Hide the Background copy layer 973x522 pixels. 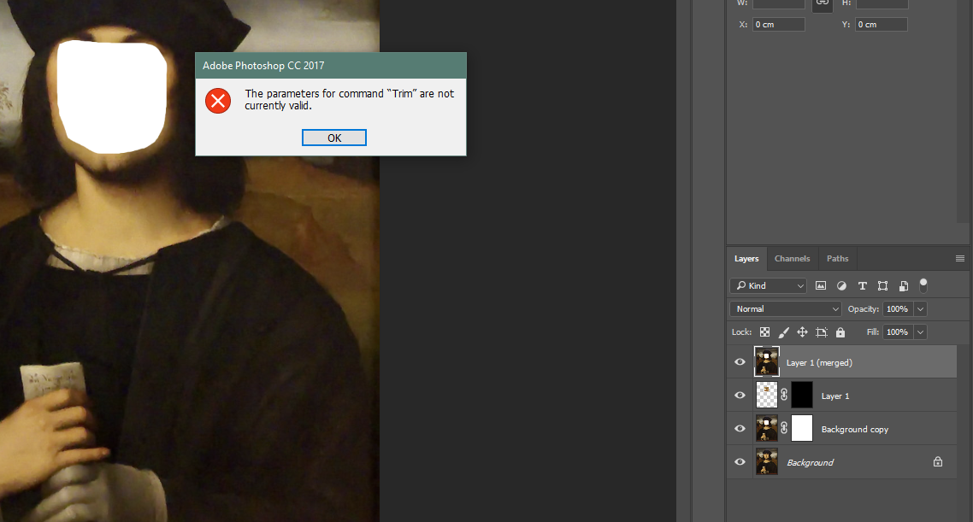click(740, 429)
